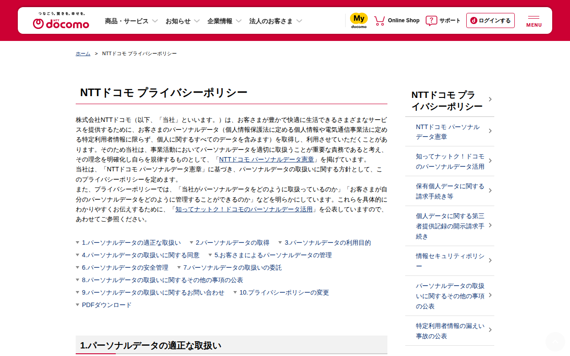Click the 企業情報 nav label
The height and width of the screenshot is (356, 570).
(x=220, y=21)
